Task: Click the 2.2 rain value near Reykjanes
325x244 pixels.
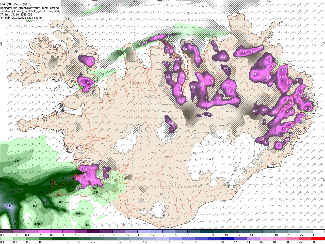Action: click(64, 179)
